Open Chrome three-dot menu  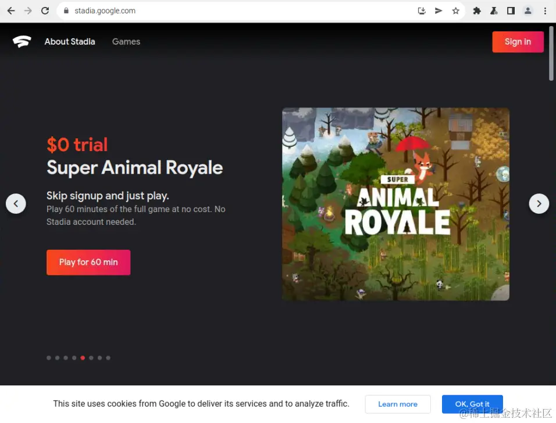545,10
